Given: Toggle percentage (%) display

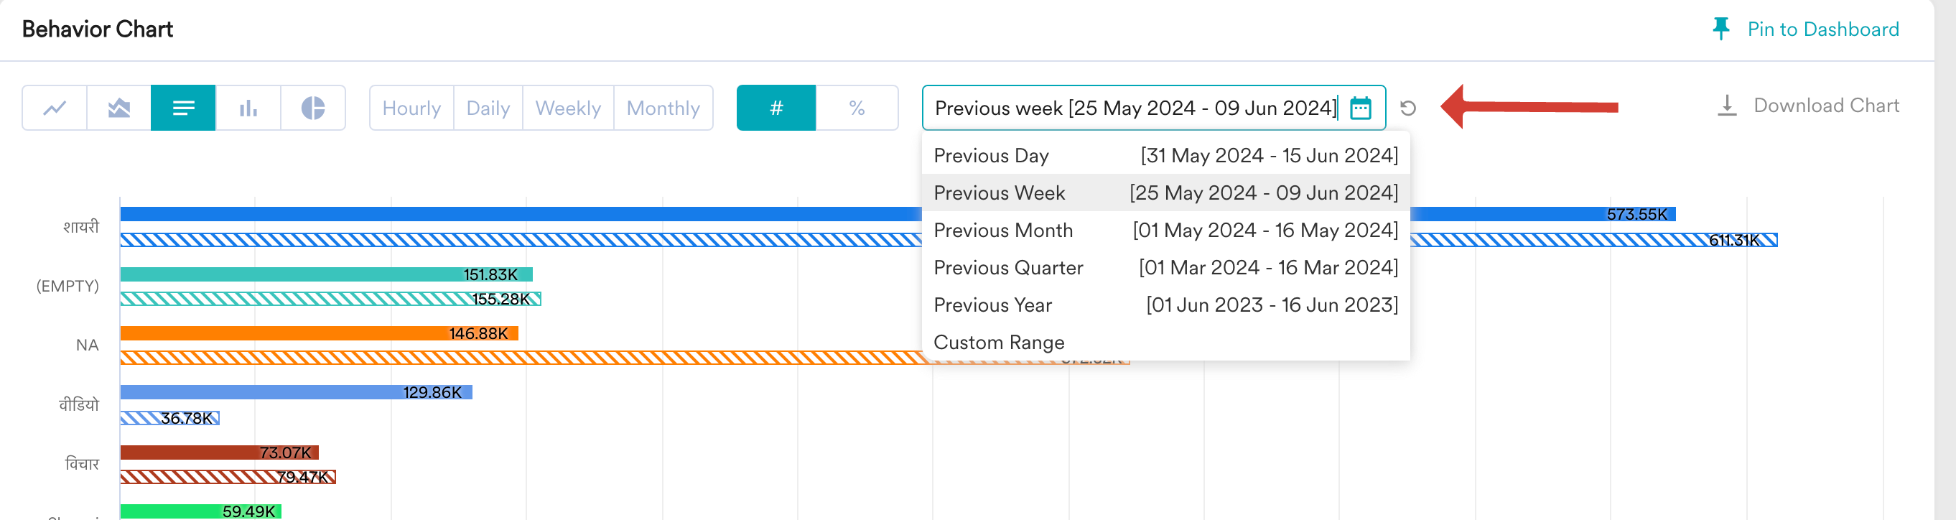Looking at the screenshot, I should pos(857,108).
